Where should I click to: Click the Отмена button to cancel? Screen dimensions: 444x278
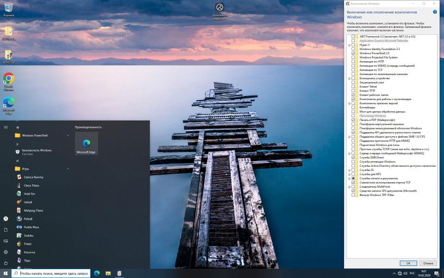[x=428, y=263]
